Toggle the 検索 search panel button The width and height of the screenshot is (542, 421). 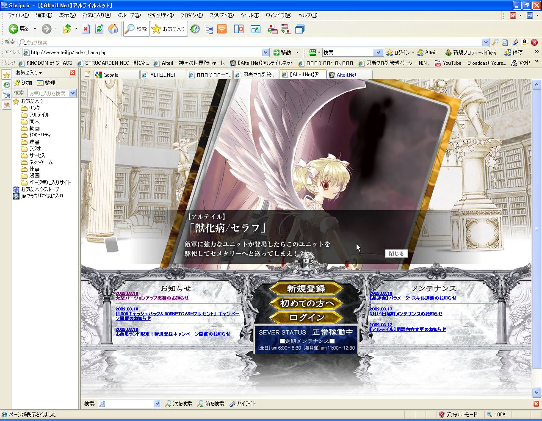136,29
